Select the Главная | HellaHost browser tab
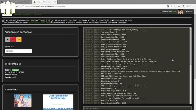This screenshot has width=196, height=110. click(43, 2)
